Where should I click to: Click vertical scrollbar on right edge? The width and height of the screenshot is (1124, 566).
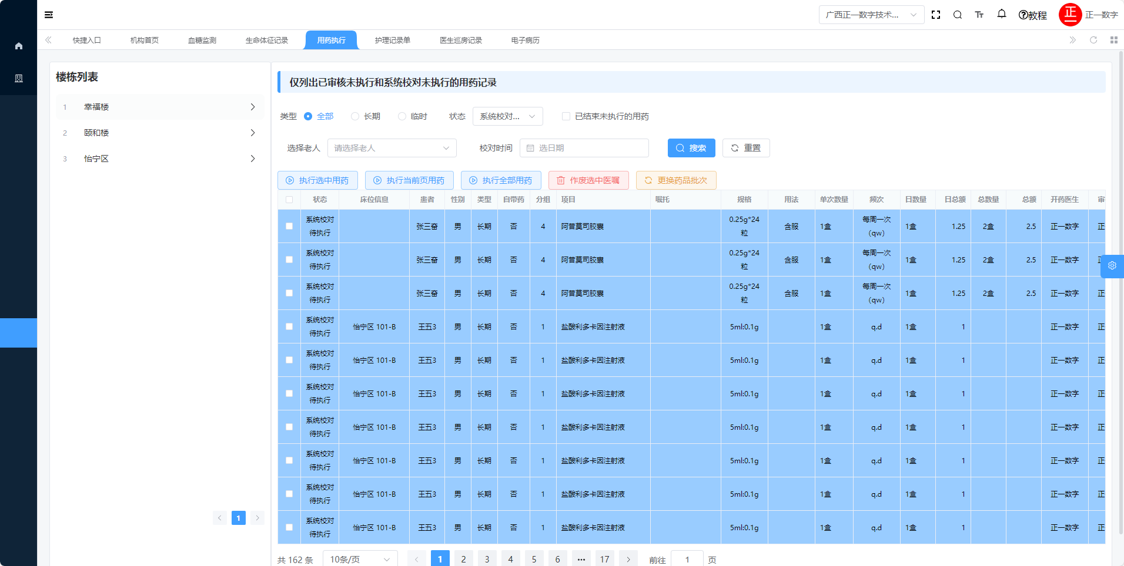tap(1121, 294)
